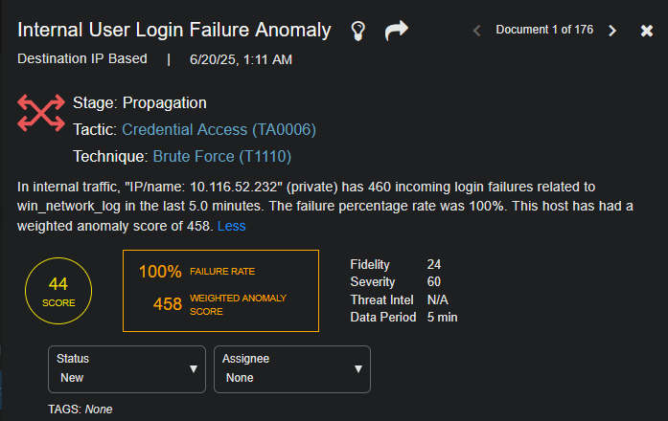Click the weighted anomaly score 458
The width and height of the screenshot is (668, 421).
(168, 304)
